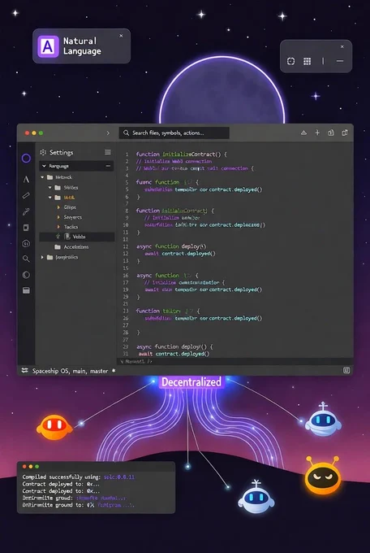This screenshot has height=553, width=370.
Task: Collapse the top-level folder under Language
Action: pyautogui.click(x=42, y=177)
